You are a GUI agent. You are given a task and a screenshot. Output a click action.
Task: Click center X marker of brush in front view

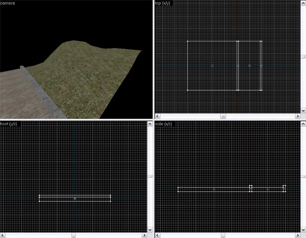75,198
